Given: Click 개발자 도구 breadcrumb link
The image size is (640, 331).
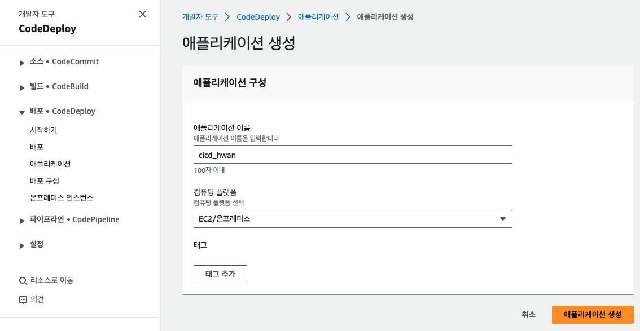Looking at the screenshot, I should coord(200,17).
